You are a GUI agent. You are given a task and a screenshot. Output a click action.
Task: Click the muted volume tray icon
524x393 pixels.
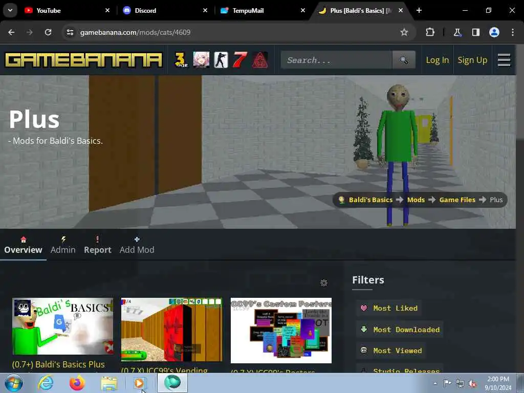472,384
